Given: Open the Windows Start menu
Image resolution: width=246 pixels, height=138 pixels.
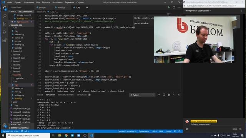Looking at the screenshot, I should pyautogui.click(x=3, y=135).
